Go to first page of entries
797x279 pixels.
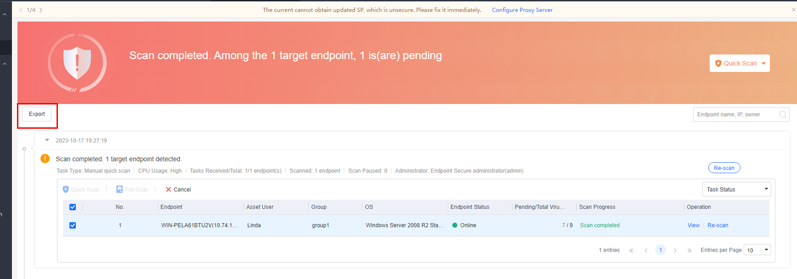[x=631, y=250]
